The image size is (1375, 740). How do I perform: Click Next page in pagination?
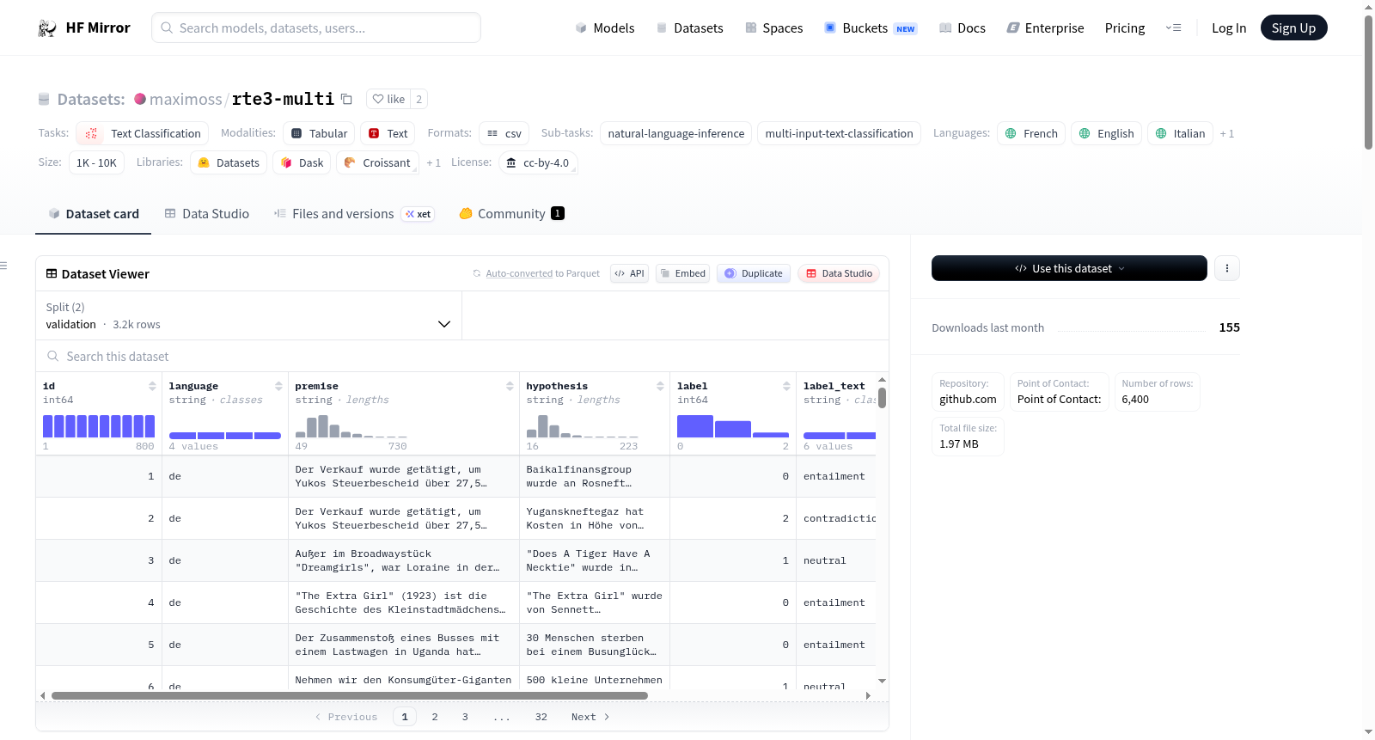590,717
